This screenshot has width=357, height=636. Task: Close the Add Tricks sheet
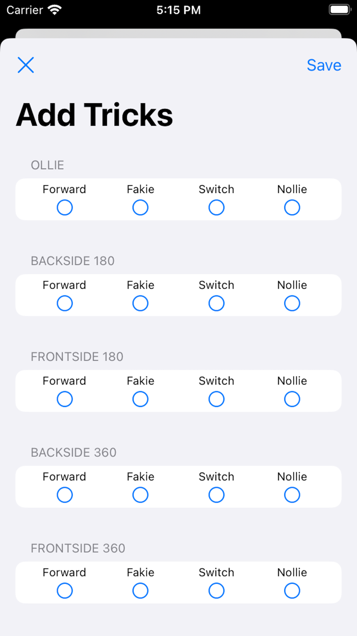(25, 65)
